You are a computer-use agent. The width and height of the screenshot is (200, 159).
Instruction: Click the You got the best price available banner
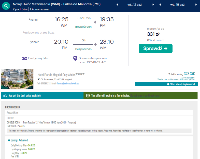[42, 96]
